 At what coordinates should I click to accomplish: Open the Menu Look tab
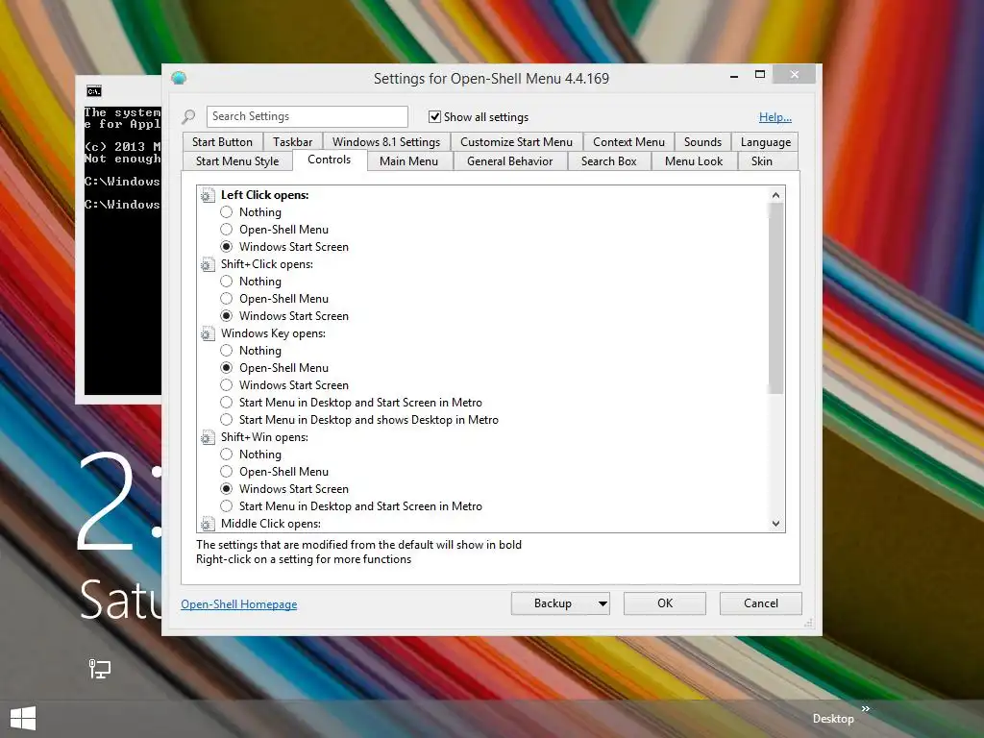point(694,161)
